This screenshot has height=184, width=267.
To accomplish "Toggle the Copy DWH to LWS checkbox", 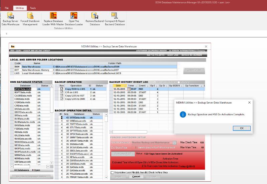I will 61,89.
